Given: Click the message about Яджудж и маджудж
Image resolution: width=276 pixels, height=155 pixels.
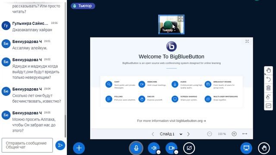Looking at the screenshot, I should click(36, 72).
